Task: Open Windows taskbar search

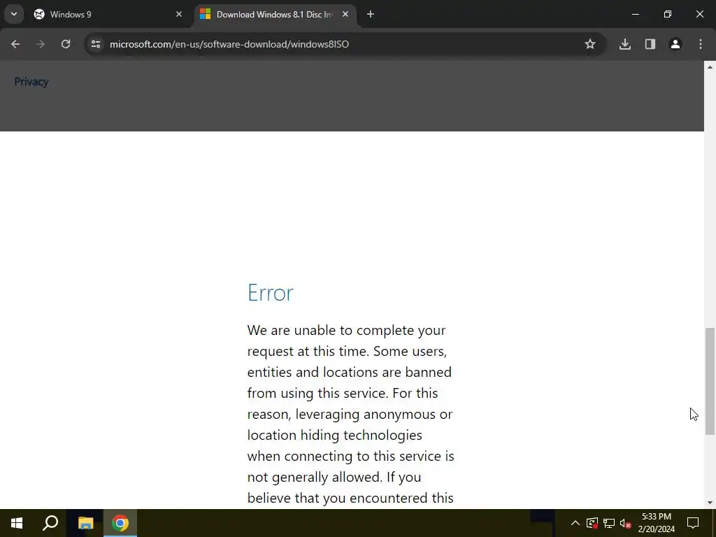Action: 50,523
